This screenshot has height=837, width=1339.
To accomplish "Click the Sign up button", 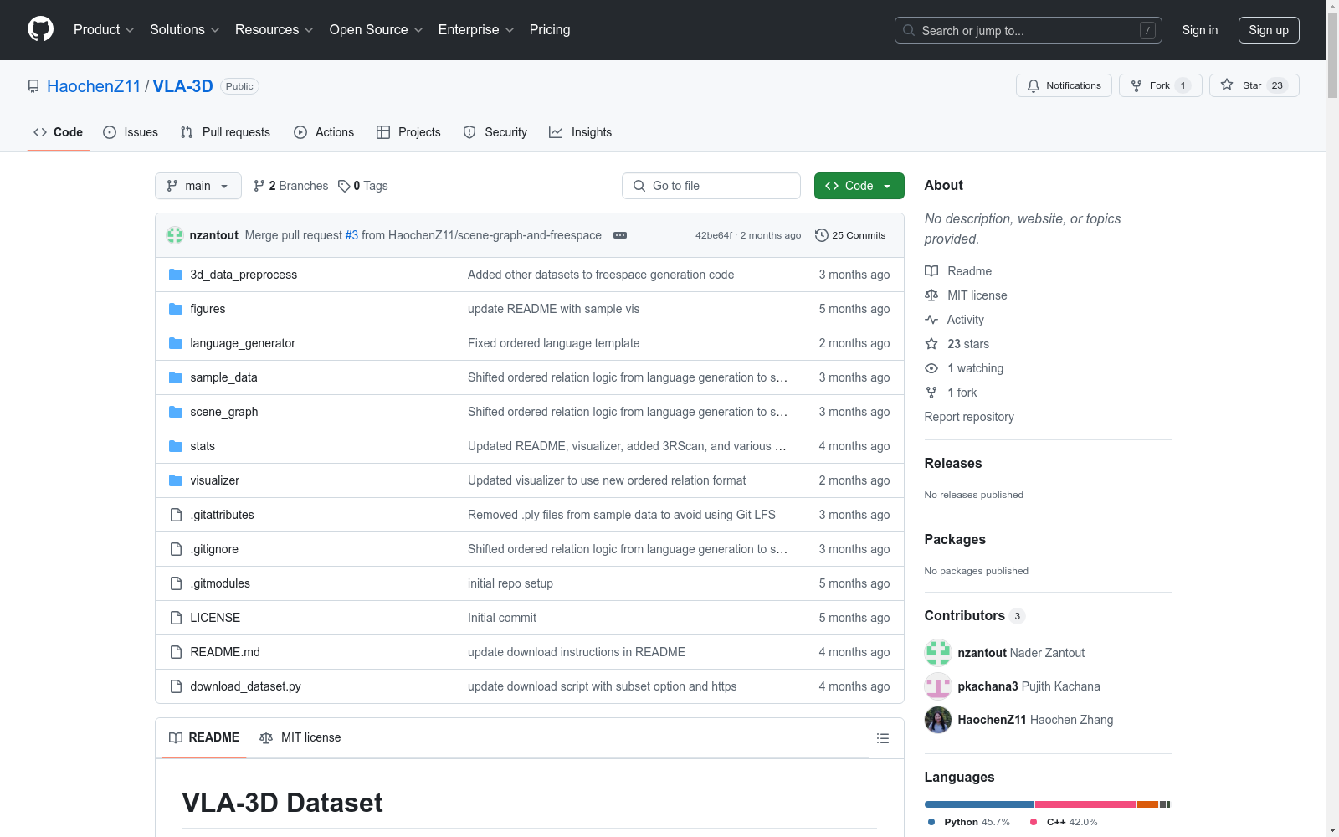I will [1269, 30].
